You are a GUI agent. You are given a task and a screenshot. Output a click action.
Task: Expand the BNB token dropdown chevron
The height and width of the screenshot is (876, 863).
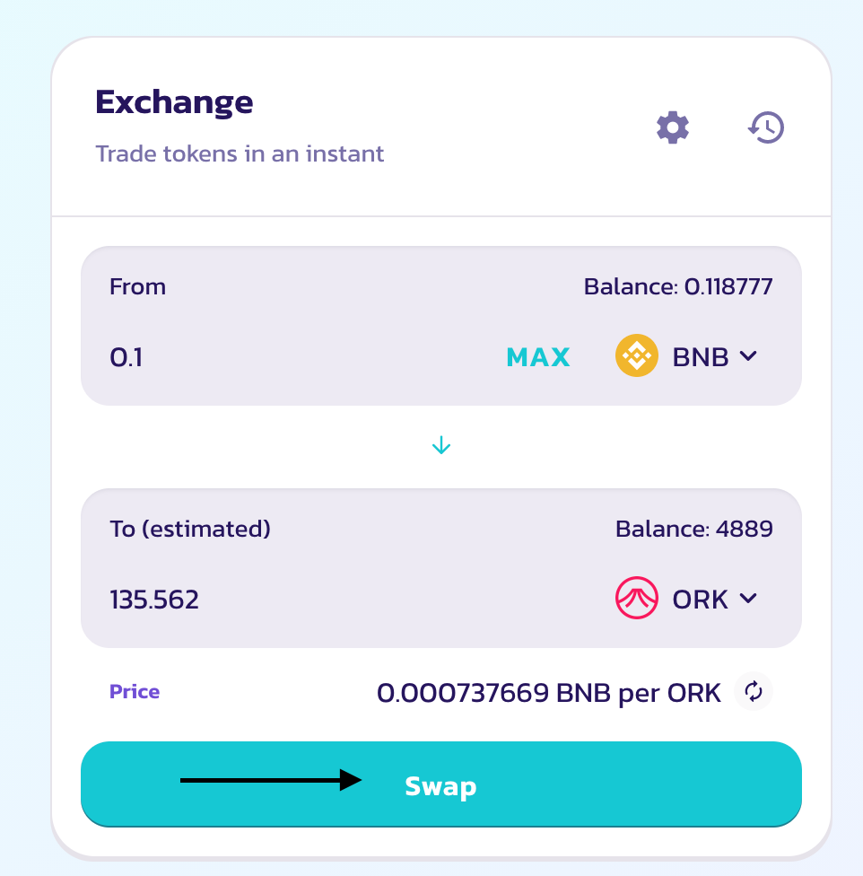[748, 355]
